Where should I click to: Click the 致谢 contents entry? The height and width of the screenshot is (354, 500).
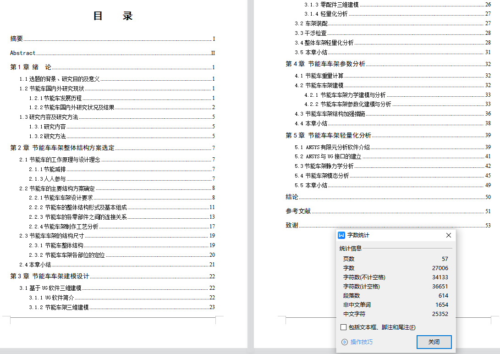click(x=388, y=225)
